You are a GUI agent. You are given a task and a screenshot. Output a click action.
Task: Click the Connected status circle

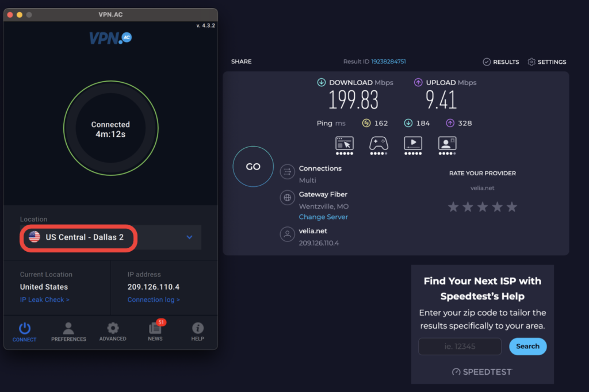click(111, 128)
